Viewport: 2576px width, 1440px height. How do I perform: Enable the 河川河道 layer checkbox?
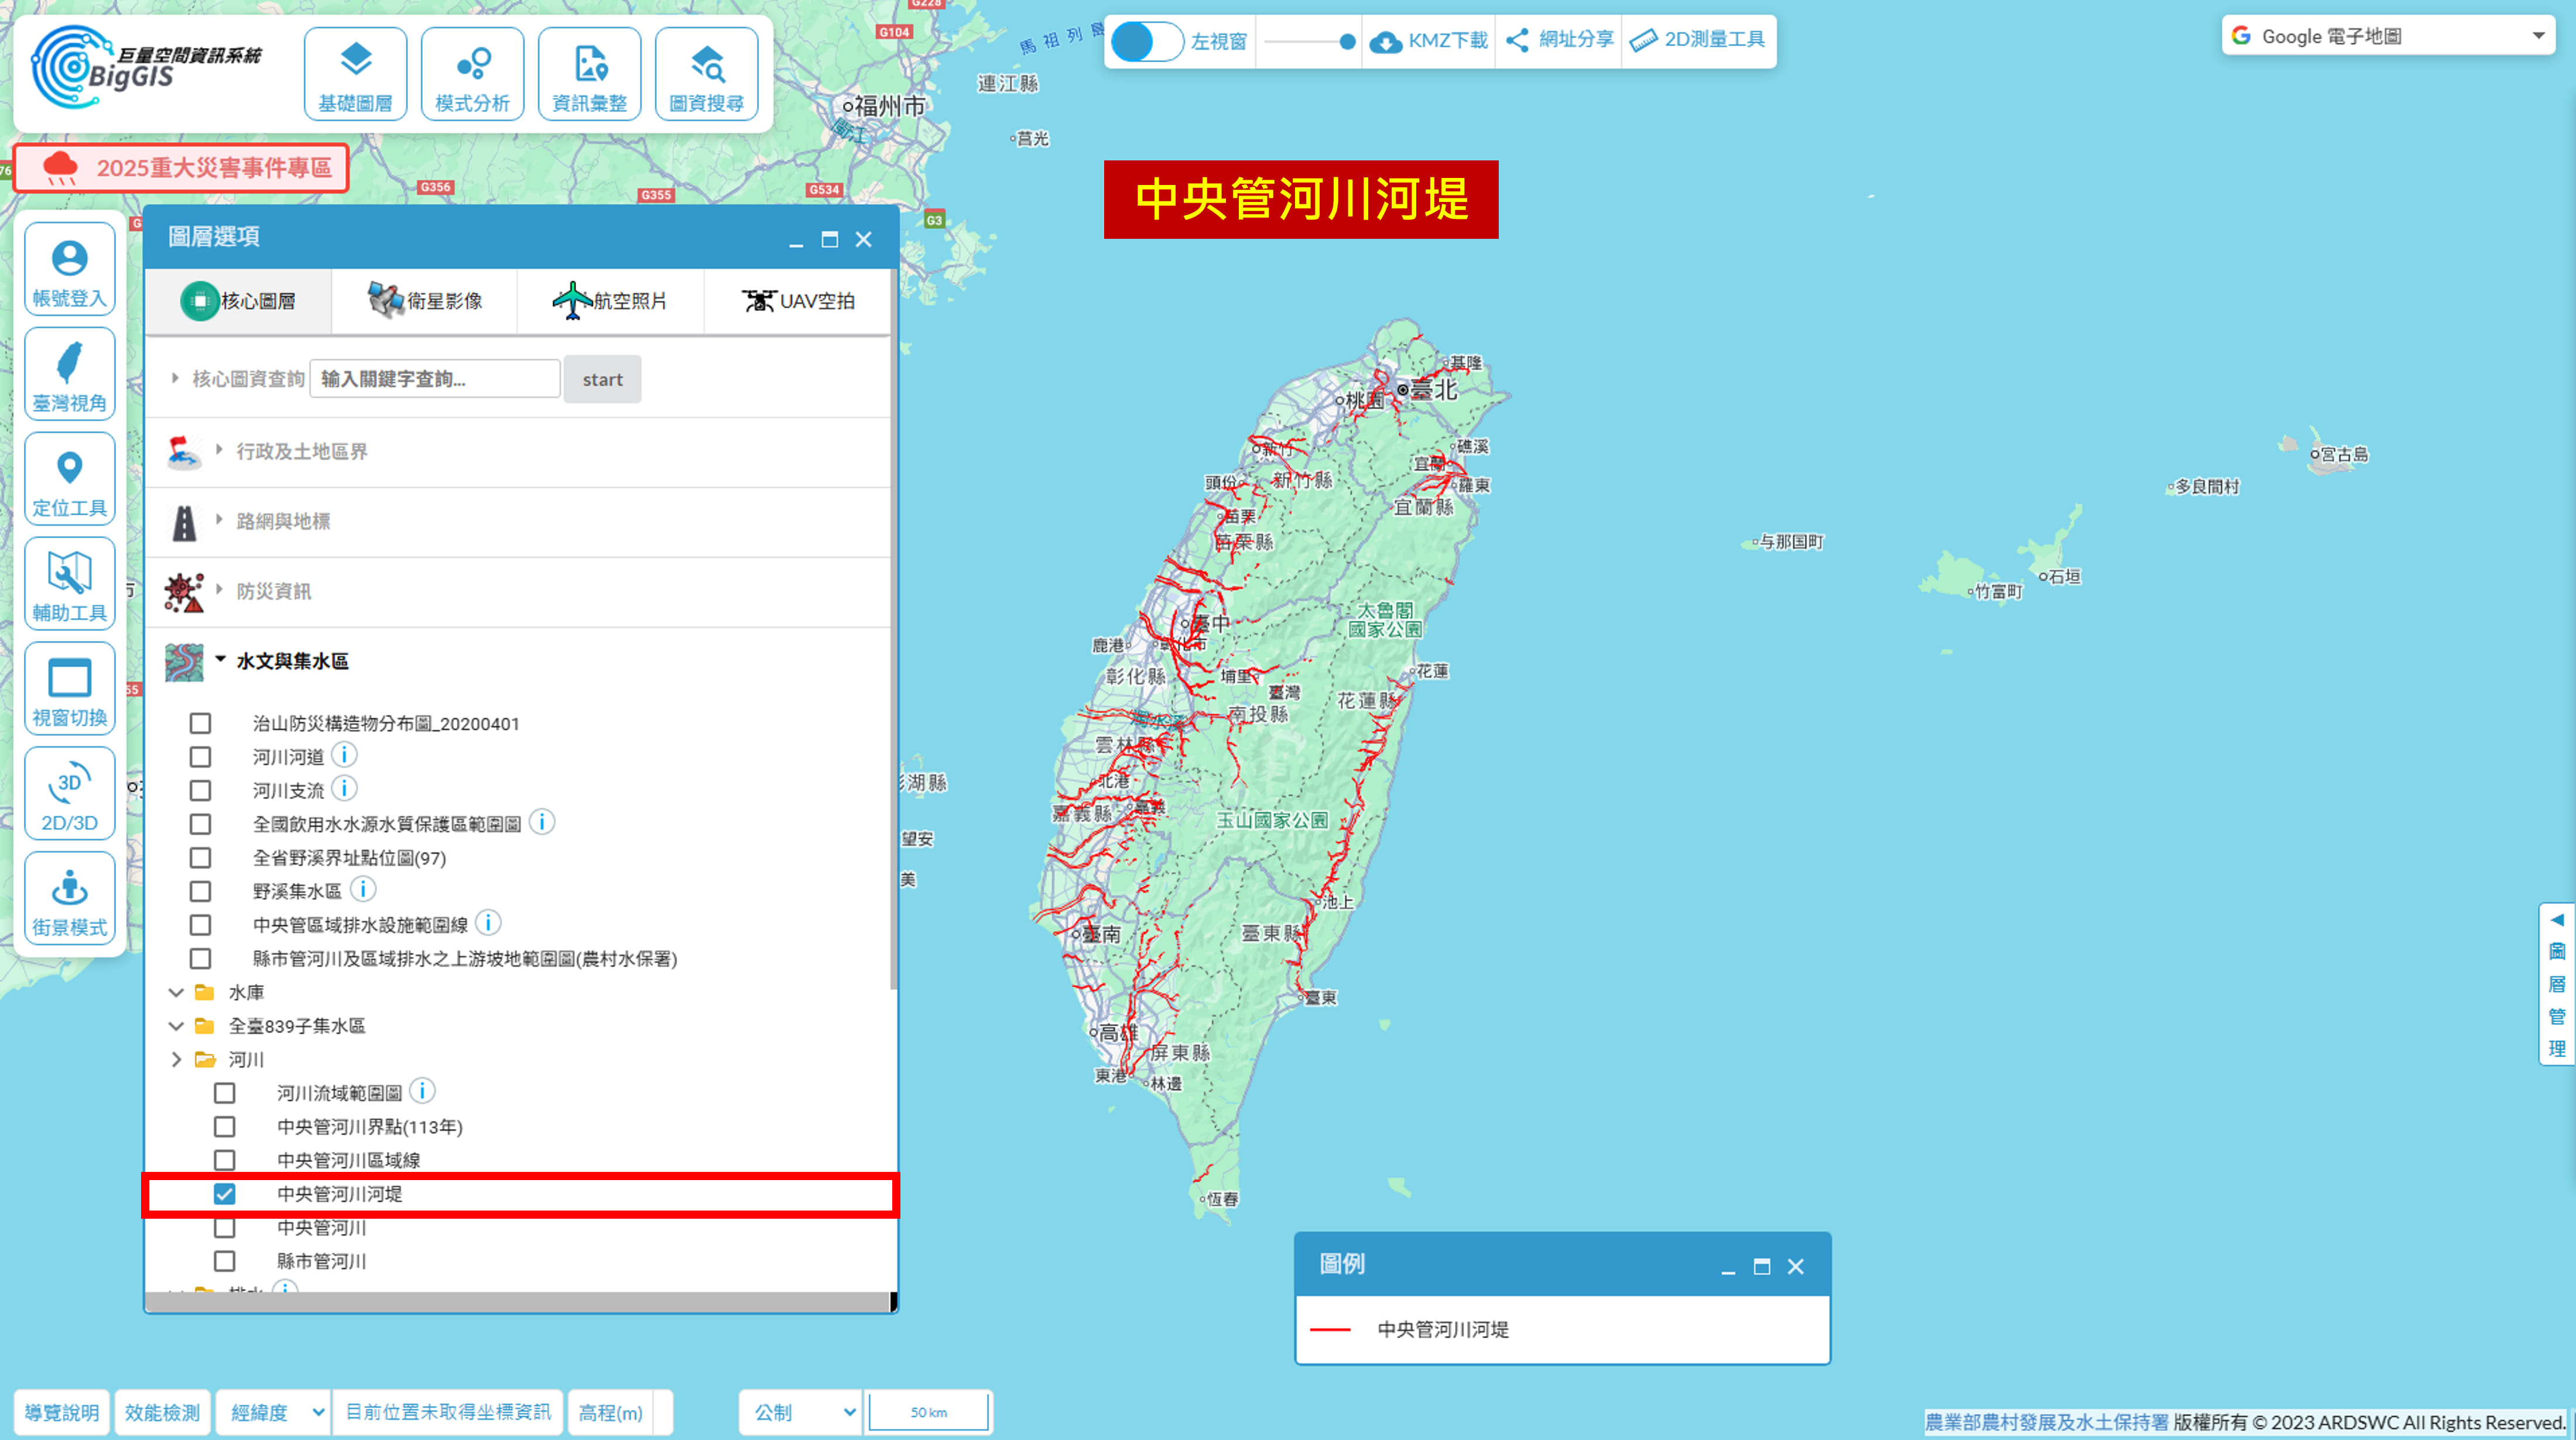coord(201,757)
